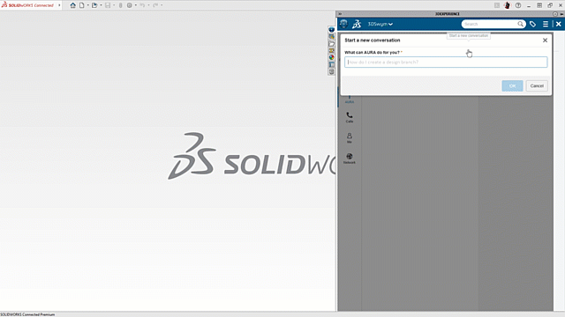This screenshot has height=317, width=565.
Task: Click the Home icon in SOLIDWORKS toolbar
Action: 72,5
